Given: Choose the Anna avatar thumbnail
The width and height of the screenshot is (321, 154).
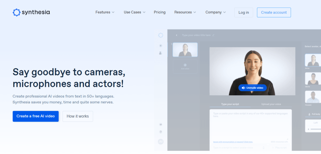Looking at the screenshot, I should pos(313,60).
